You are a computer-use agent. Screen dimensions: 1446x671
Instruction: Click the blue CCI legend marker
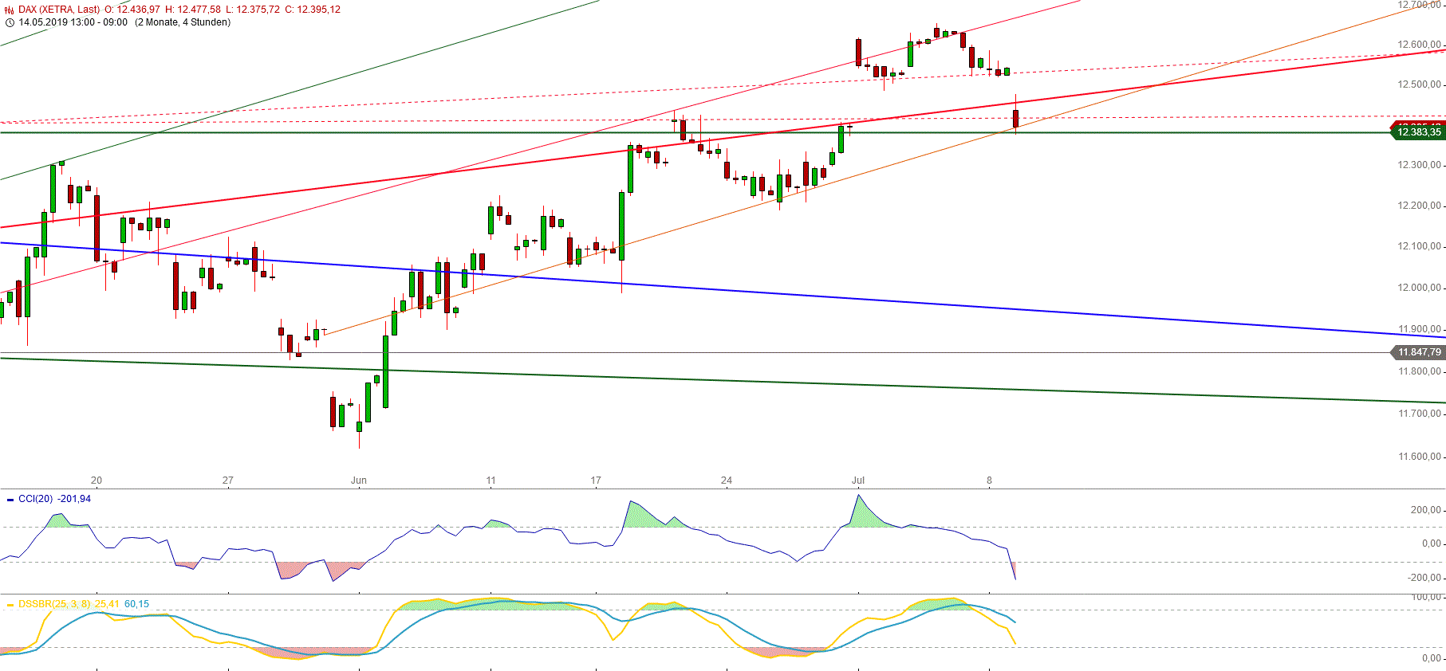coord(10,500)
